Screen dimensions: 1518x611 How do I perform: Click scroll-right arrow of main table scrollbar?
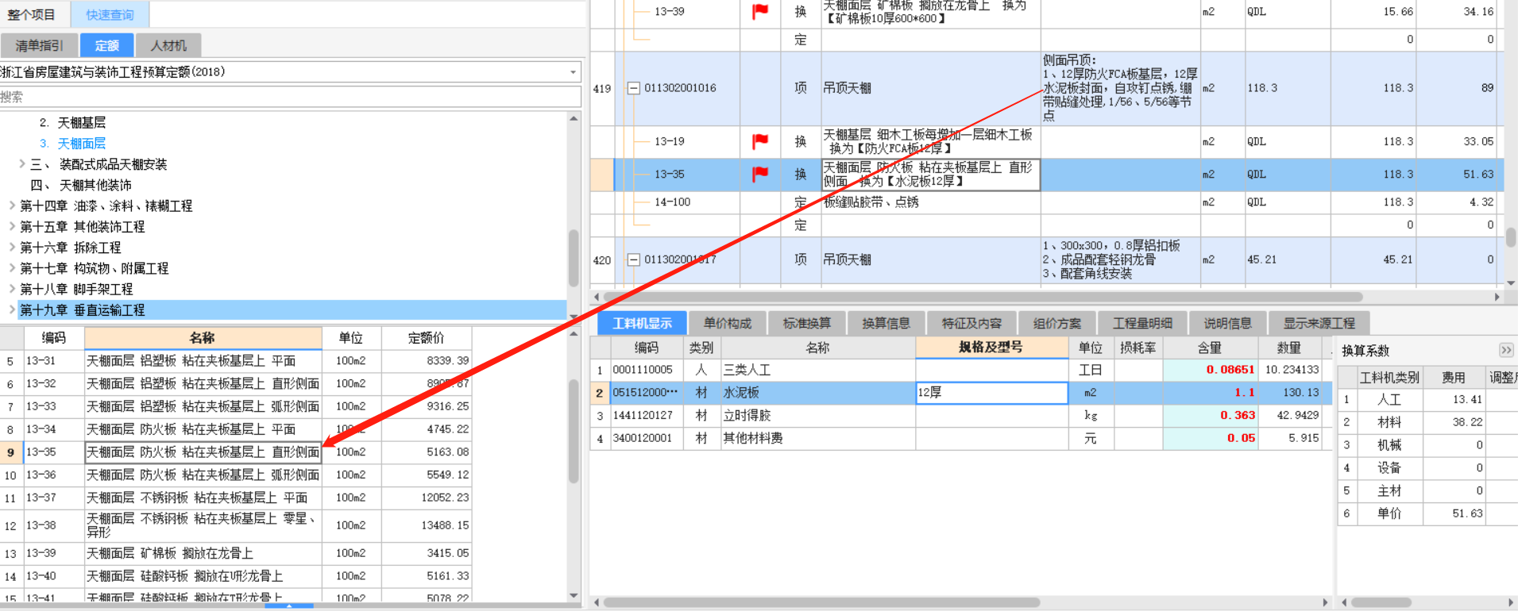pyautogui.click(x=1497, y=297)
